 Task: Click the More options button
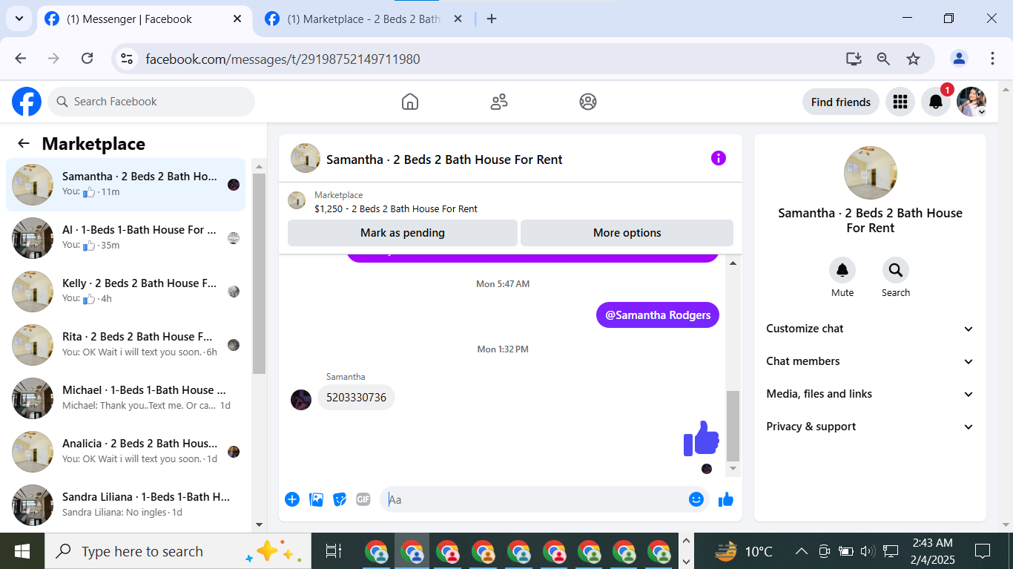[627, 233]
